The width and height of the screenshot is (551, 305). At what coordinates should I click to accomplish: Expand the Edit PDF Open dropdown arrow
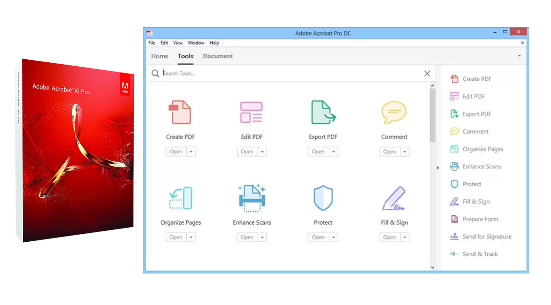point(262,151)
